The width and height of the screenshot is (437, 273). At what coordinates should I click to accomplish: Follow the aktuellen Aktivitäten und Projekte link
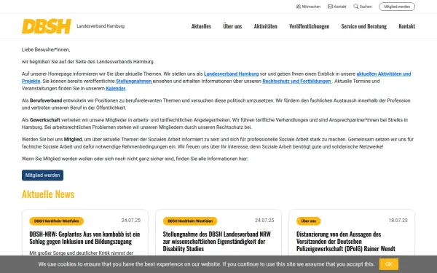pyautogui.click(x=384, y=74)
